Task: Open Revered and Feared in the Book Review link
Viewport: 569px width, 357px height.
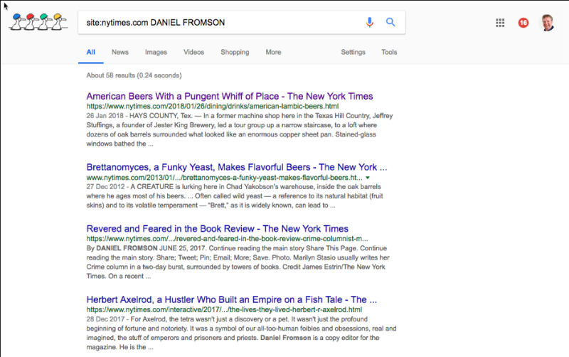Action: tap(218, 229)
